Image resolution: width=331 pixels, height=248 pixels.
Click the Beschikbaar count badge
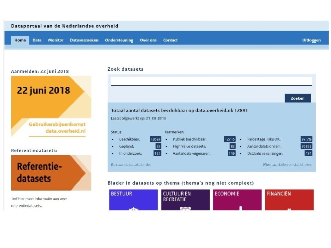[x=155, y=139]
